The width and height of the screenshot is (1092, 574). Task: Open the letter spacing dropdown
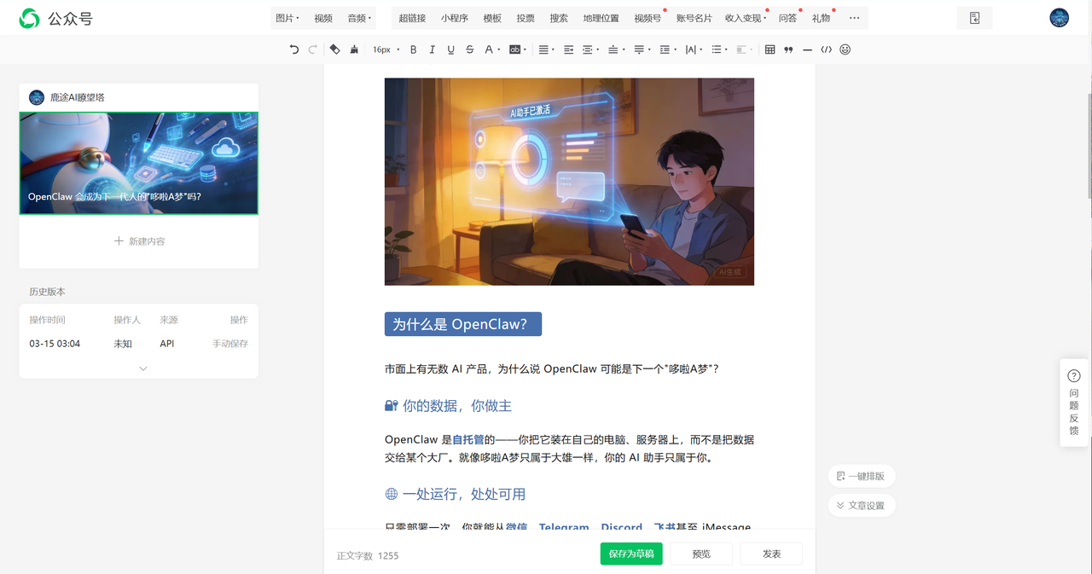(x=694, y=49)
